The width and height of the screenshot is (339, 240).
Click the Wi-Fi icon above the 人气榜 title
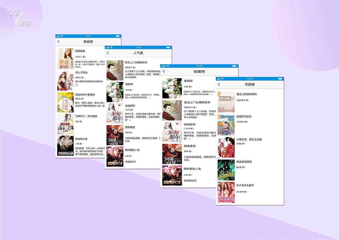pos(111,47)
